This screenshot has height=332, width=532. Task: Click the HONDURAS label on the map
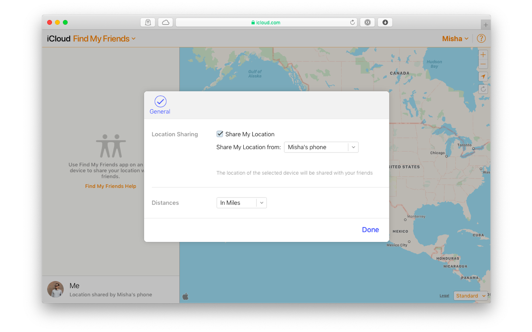(448, 259)
